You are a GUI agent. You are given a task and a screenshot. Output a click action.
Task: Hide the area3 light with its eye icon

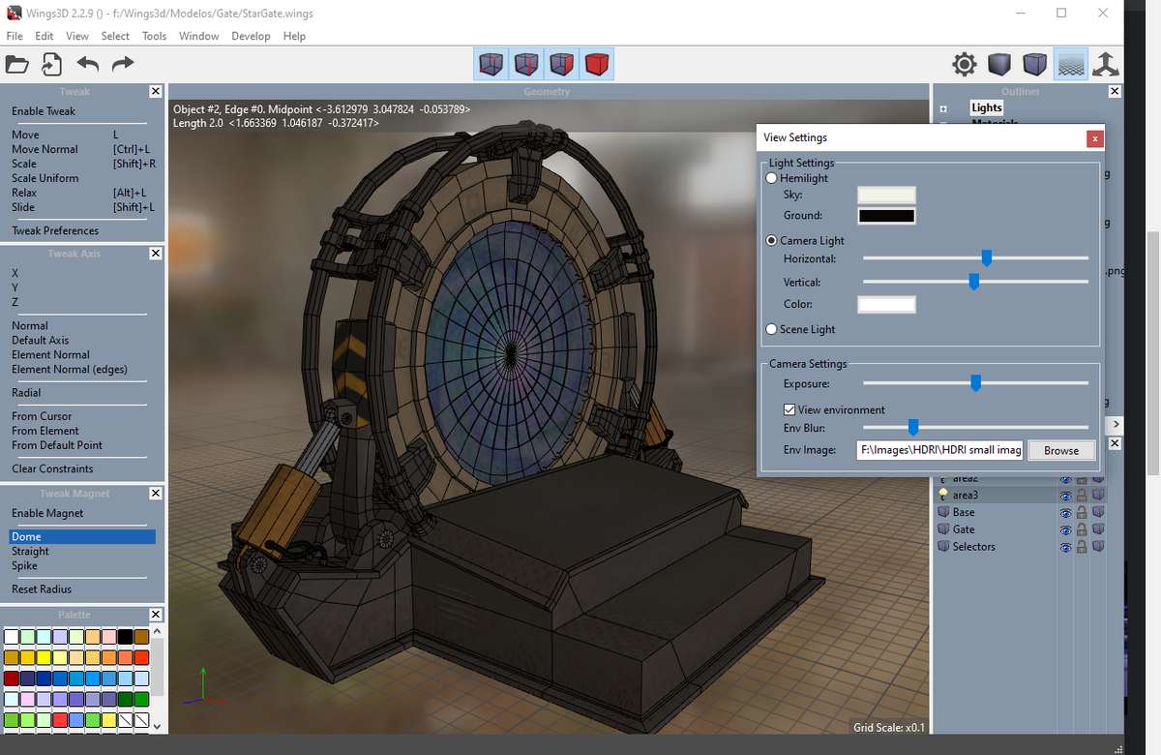pyautogui.click(x=1066, y=495)
